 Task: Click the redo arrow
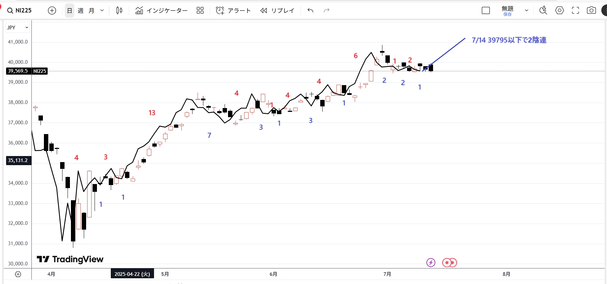coord(326,10)
